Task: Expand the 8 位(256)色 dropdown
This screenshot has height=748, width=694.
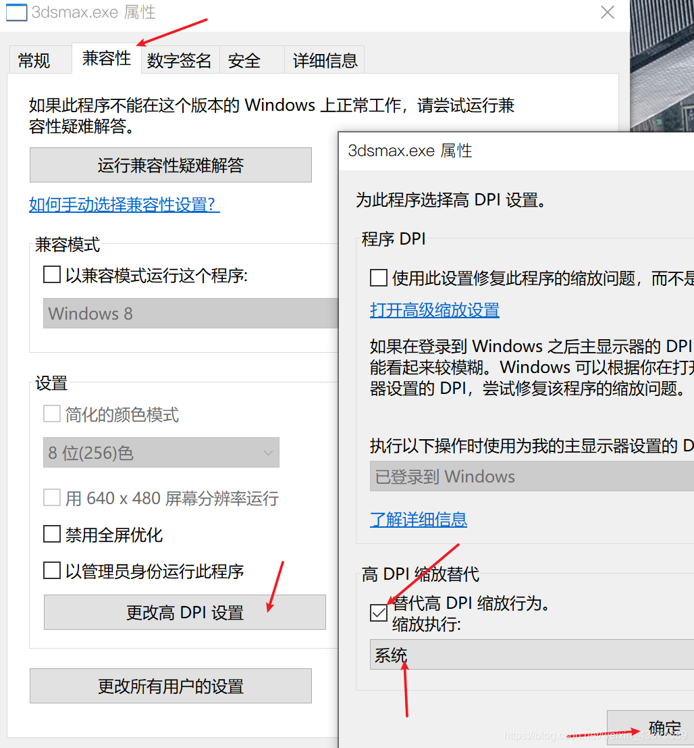Action: click(x=161, y=452)
